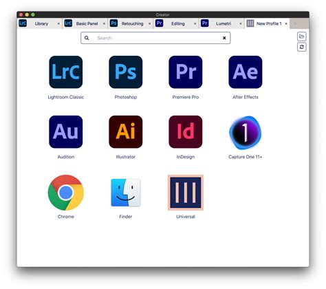This screenshot has width=326, height=289.
Task: Click the Lightroom Classic text label
Action: (66, 97)
